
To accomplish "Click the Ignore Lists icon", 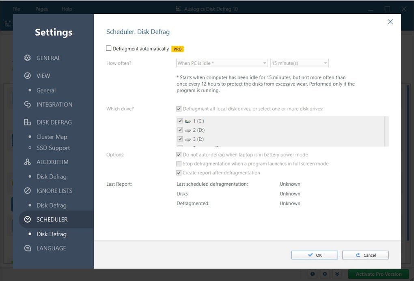I will (x=27, y=191).
